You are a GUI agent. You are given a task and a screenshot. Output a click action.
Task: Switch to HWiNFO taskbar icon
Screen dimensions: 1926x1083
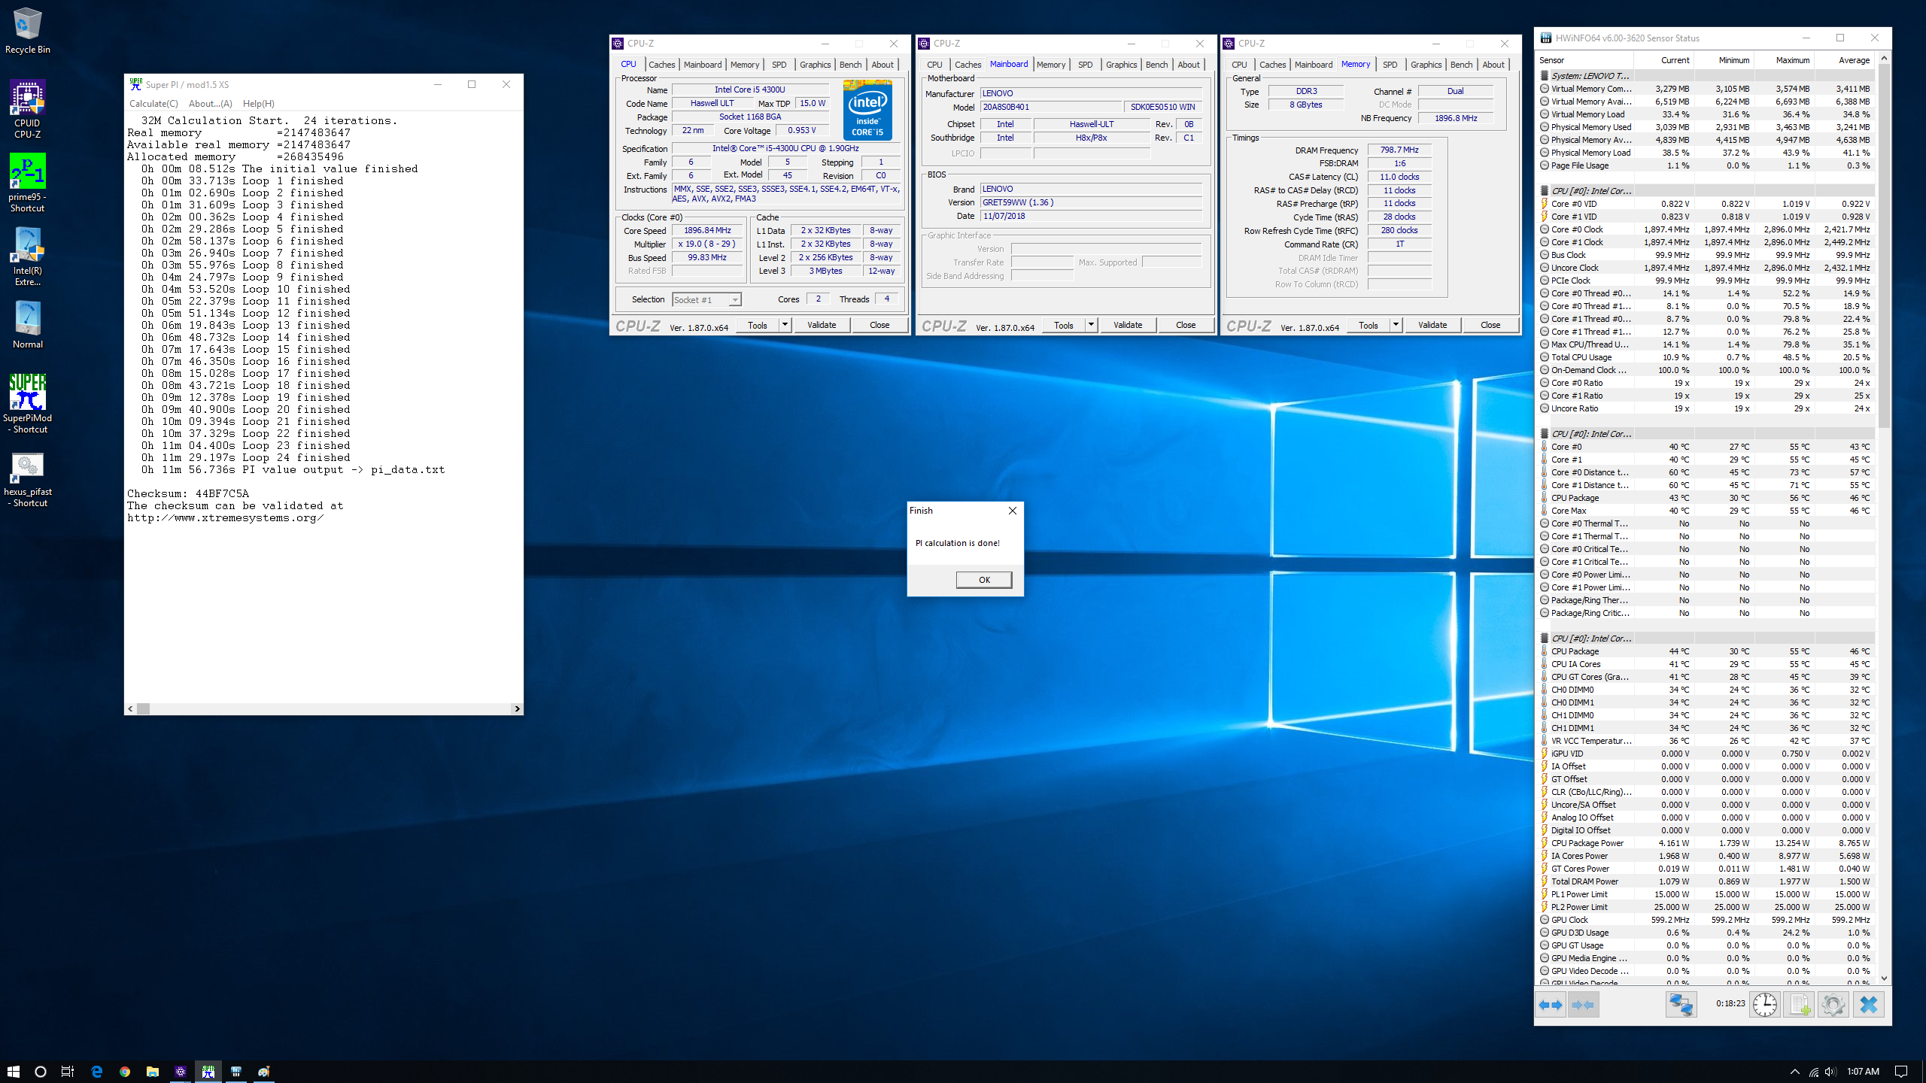click(x=236, y=1071)
